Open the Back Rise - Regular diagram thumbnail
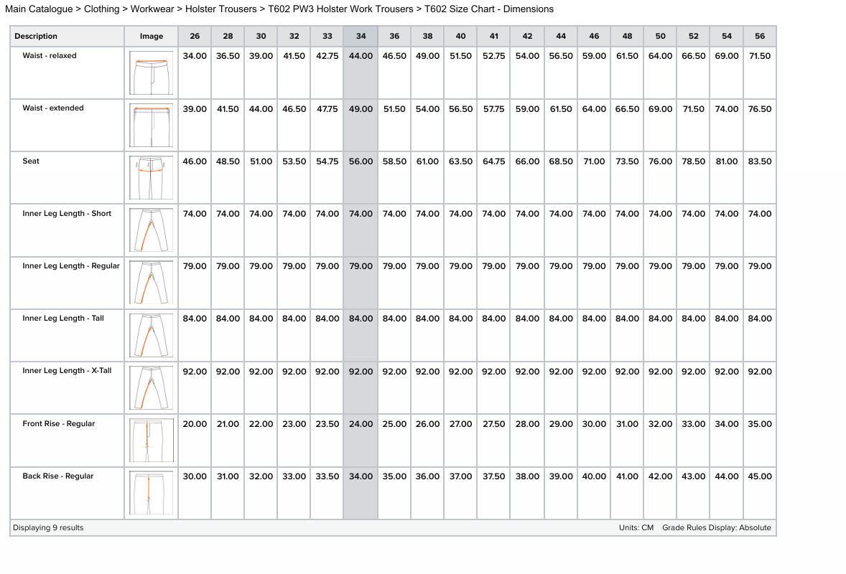 click(x=151, y=493)
